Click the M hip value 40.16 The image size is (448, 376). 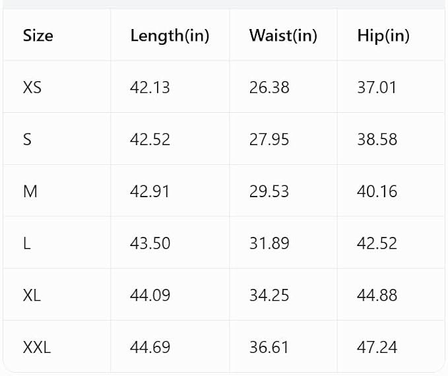pos(377,191)
